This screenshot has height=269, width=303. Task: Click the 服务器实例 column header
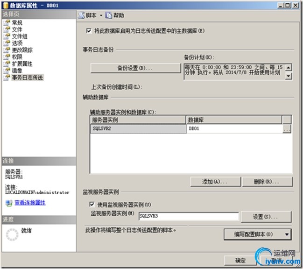coord(138,120)
